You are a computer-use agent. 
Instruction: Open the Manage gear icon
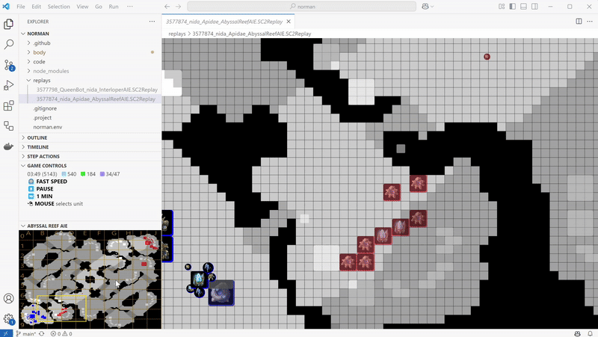[x=8, y=319]
